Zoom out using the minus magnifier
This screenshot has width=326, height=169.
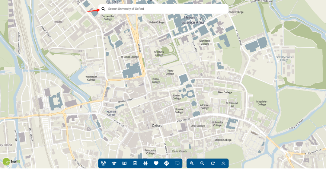pos(202,163)
